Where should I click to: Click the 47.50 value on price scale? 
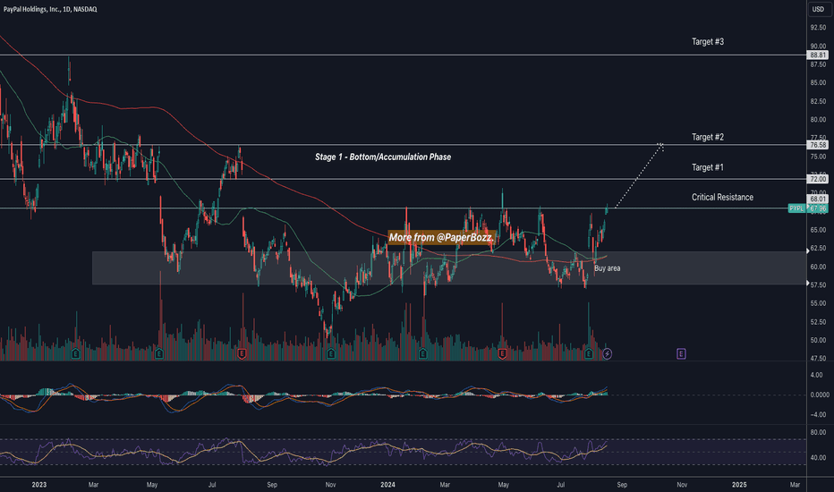coord(818,359)
